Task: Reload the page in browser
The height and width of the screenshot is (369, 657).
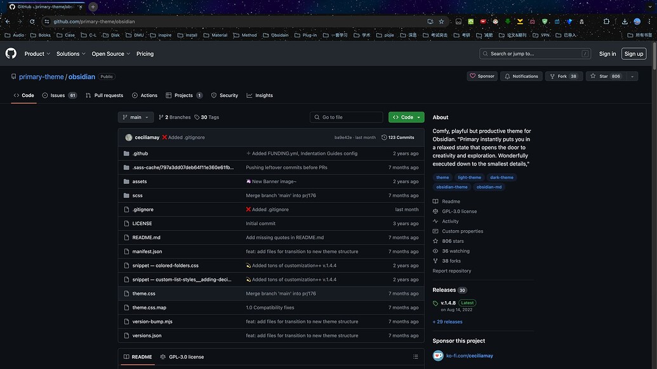Action: click(31, 21)
